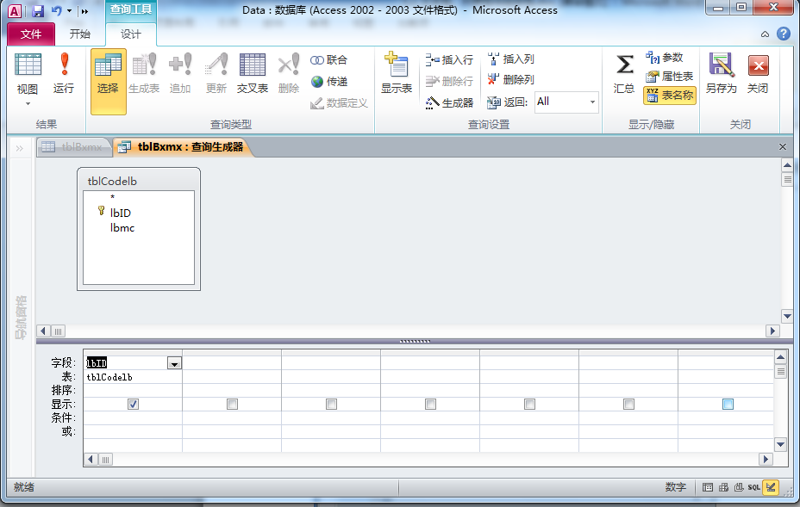Open the File (文件) tab
The image size is (800, 507).
31,34
